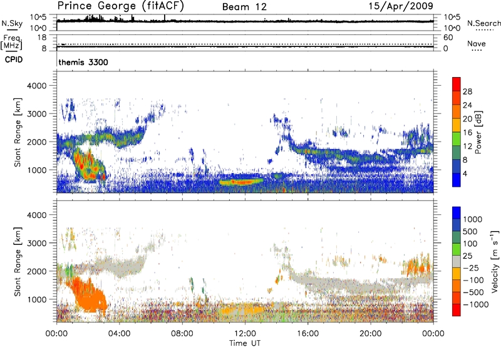Viewport: 501px width, 347px height.
Task: Click the '-100' label on velocity color bar
Action: (x=473, y=280)
